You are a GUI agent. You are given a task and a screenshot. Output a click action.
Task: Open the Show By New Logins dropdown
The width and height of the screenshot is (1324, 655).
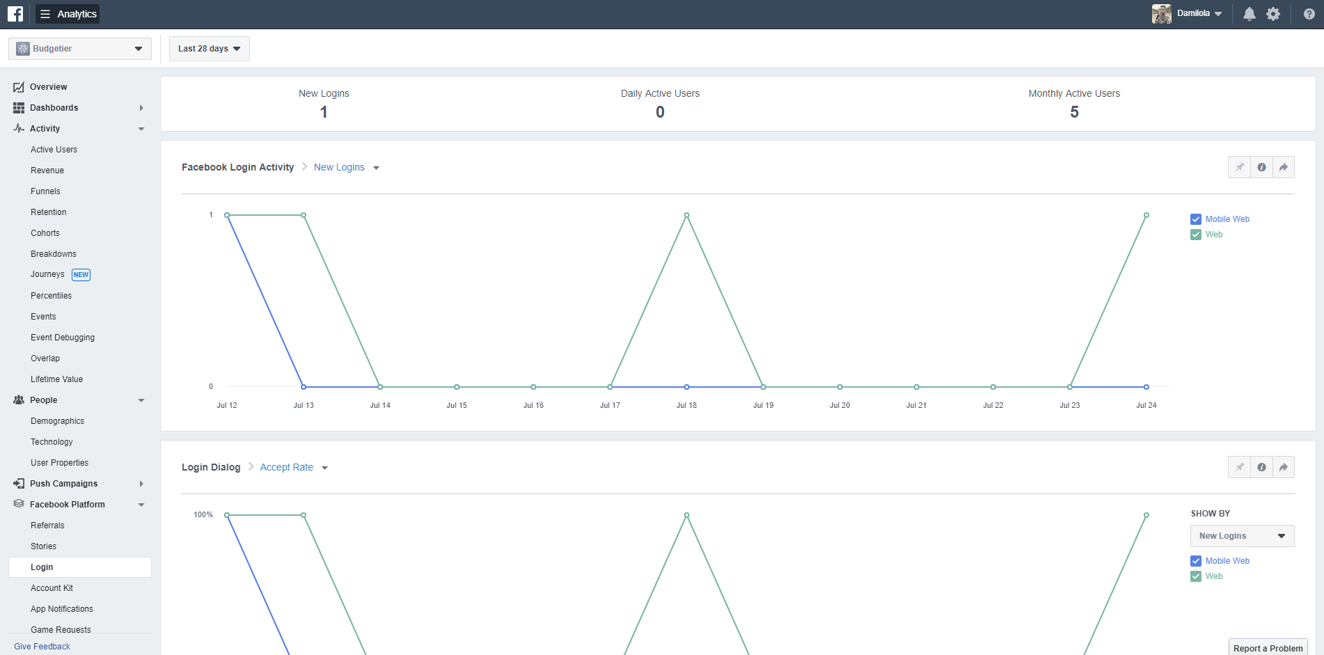tap(1243, 536)
